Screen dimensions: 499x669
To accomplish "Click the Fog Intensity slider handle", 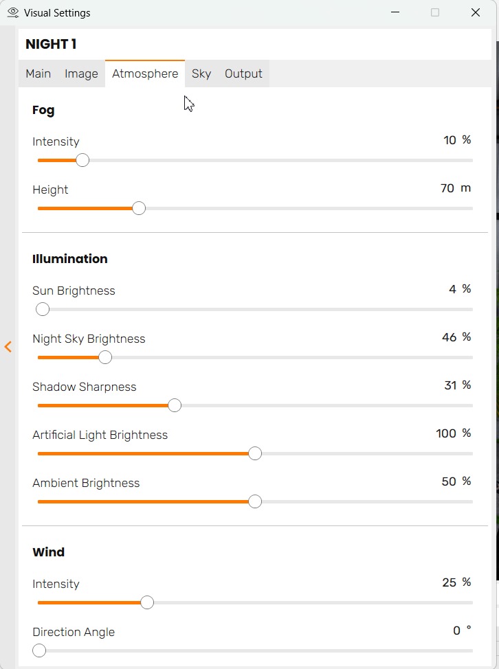I will point(82,161).
